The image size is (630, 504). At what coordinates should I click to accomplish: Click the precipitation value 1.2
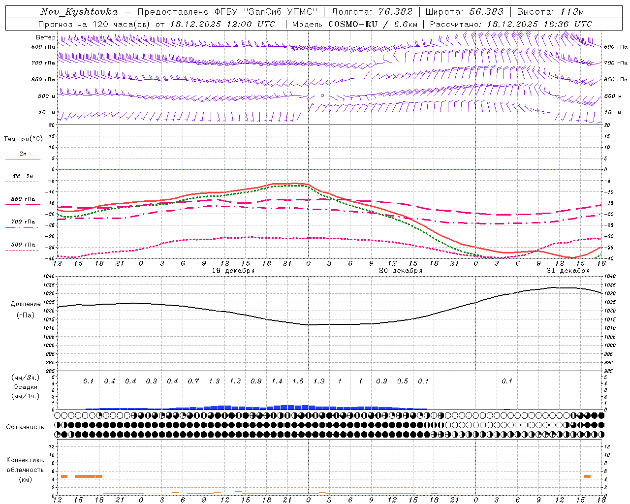(235, 381)
